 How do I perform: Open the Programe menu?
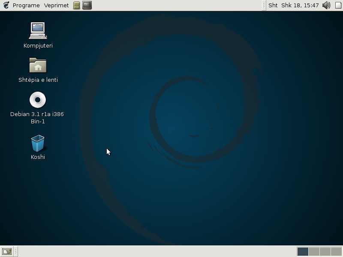(26, 5)
